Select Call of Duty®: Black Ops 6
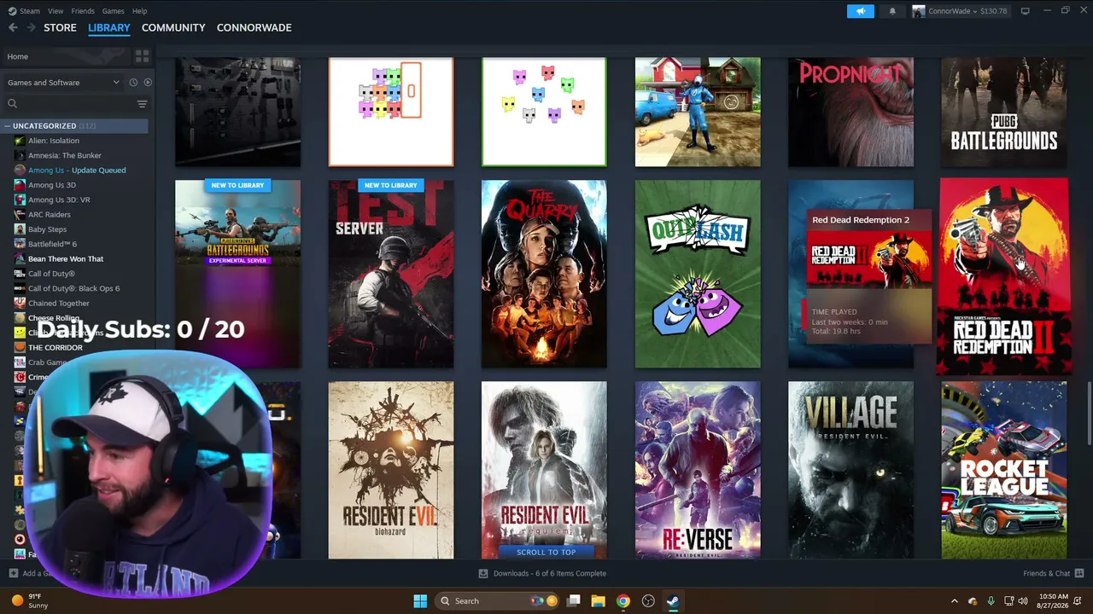Screen dimensions: 1093x614 pyautogui.click(x=73, y=288)
